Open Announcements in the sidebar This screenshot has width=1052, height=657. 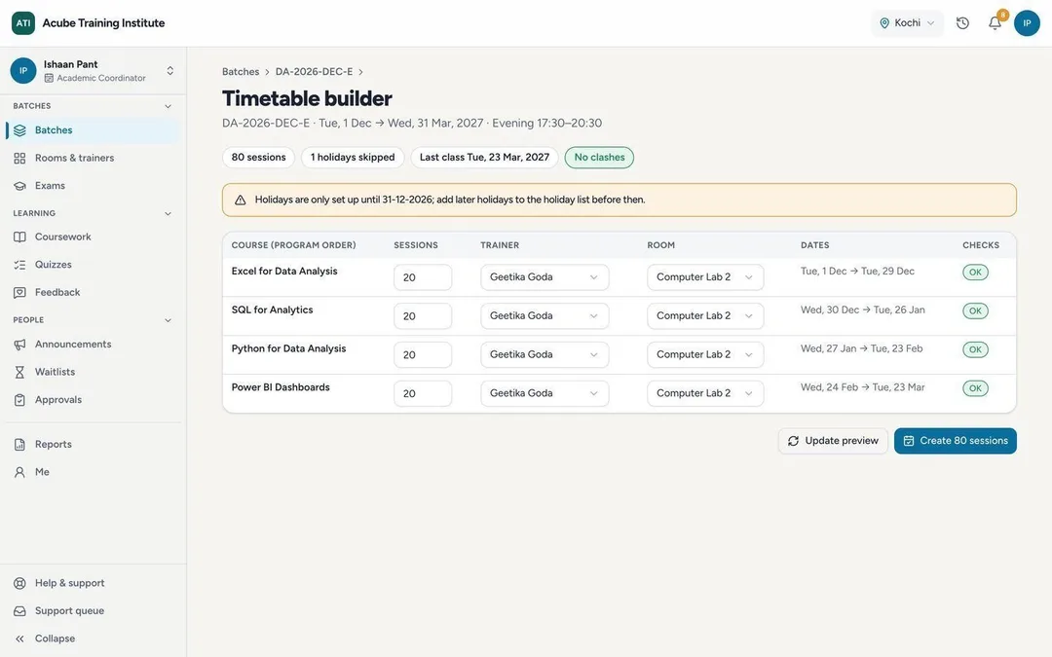coord(93,344)
